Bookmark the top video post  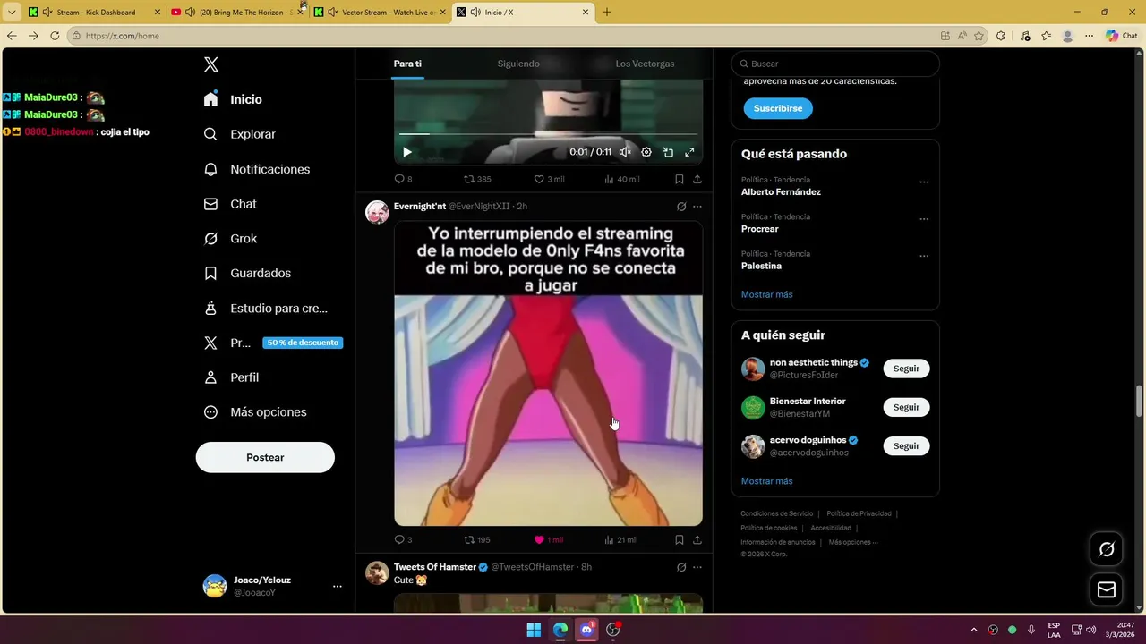click(680, 179)
